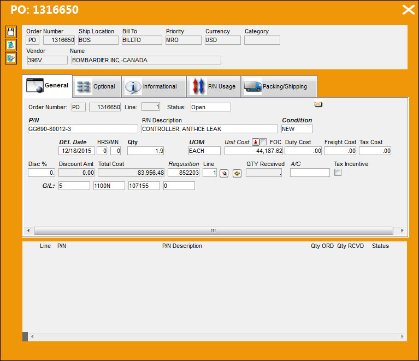The width and height of the screenshot is (419, 361).
Task: Click the Freight Cost field
Action: (340, 151)
